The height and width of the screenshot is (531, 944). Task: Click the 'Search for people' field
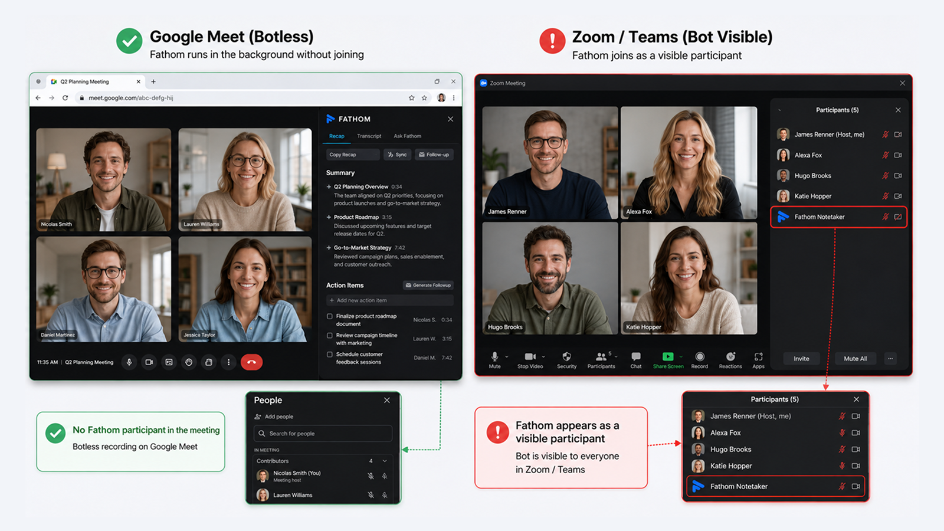click(323, 434)
